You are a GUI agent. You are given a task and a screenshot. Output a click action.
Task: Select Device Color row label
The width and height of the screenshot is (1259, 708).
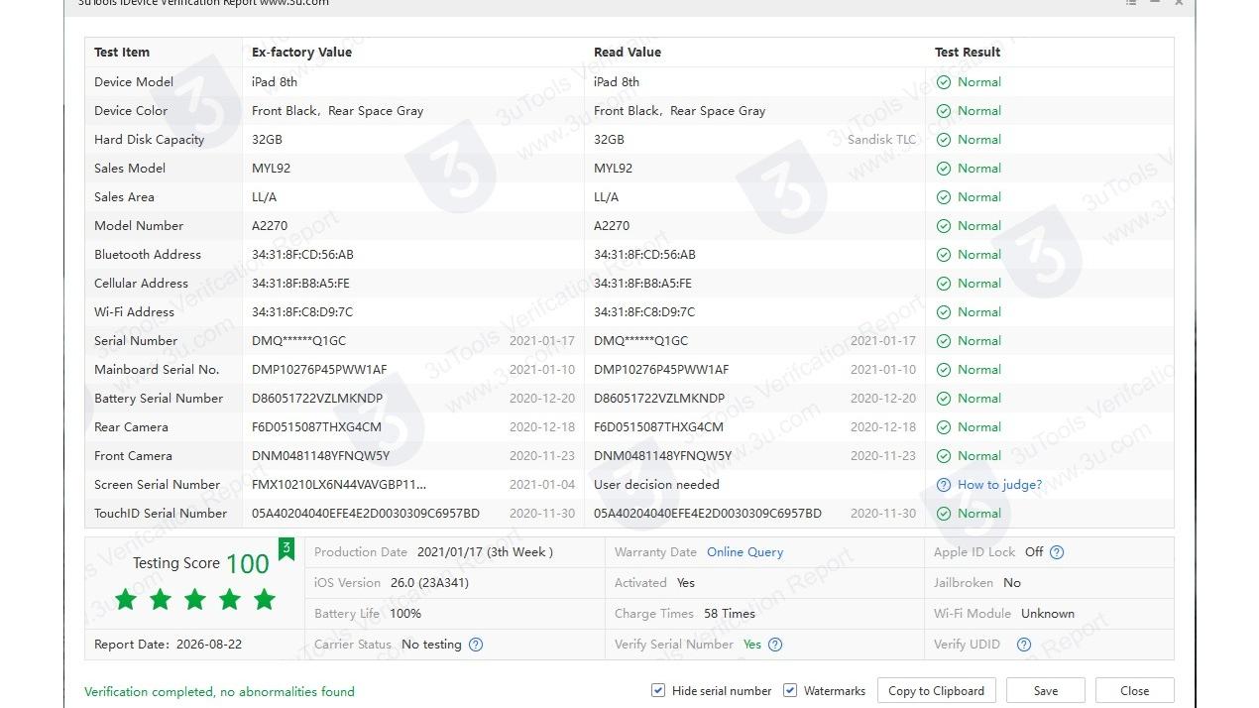point(131,111)
